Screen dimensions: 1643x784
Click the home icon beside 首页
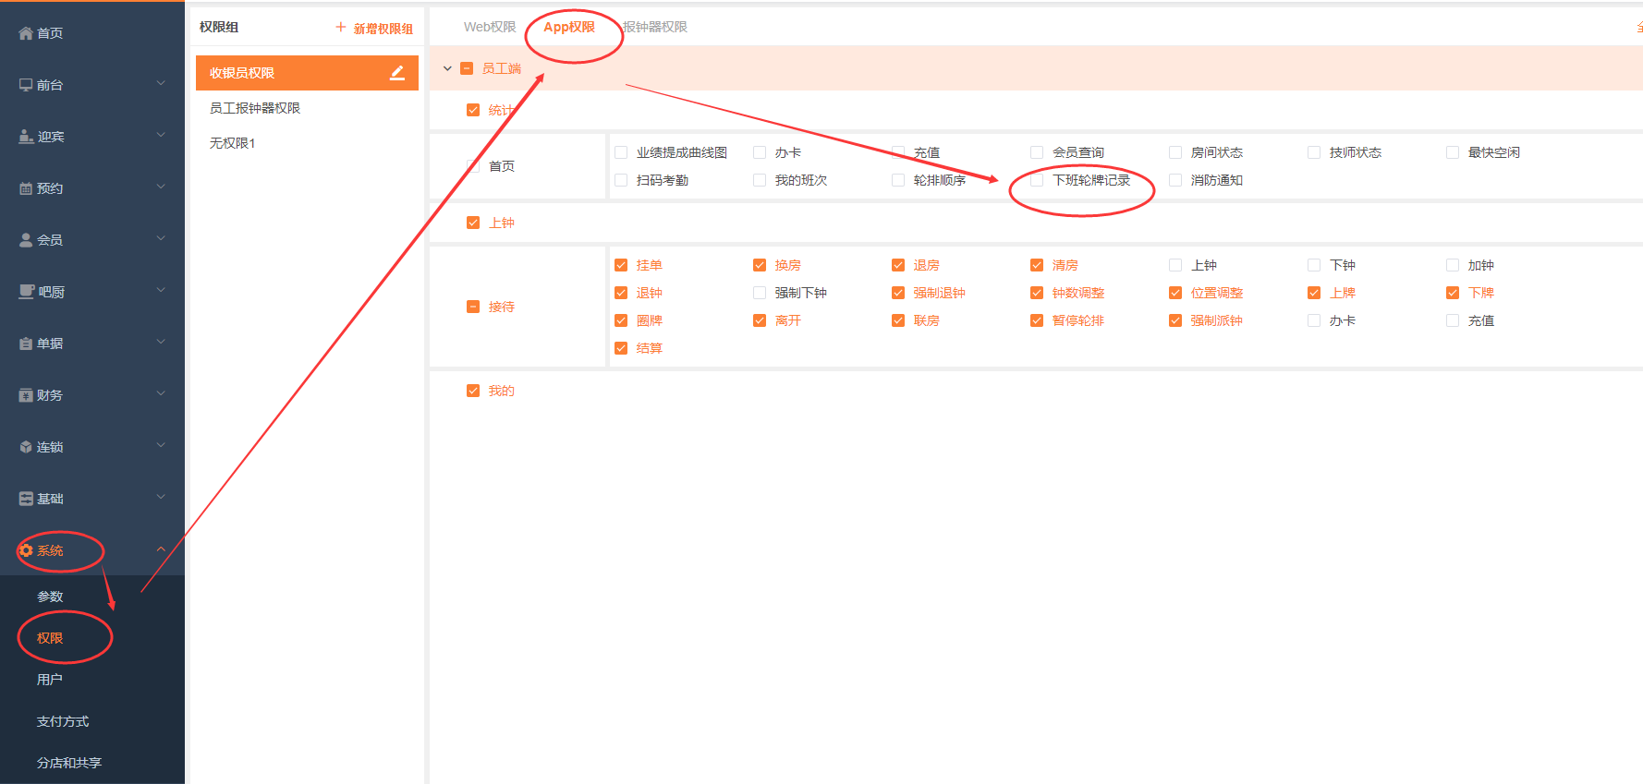26,33
